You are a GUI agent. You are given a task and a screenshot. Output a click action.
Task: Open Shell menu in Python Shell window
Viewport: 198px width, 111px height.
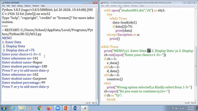[14, 6]
